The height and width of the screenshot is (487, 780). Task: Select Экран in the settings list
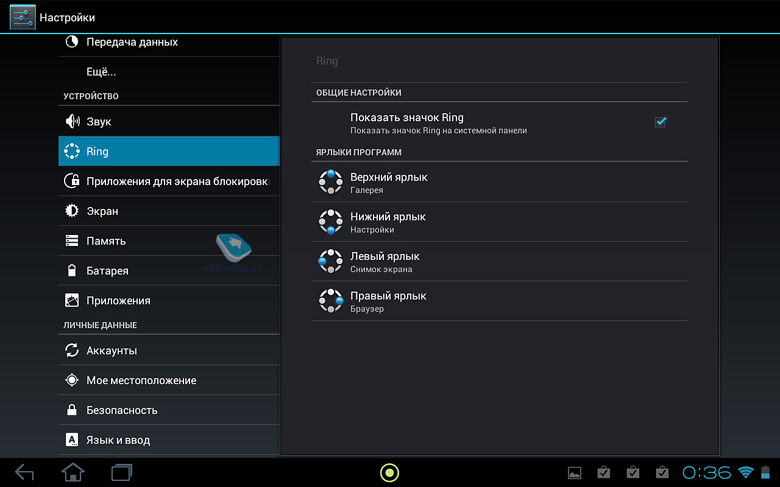click(169, 211)
